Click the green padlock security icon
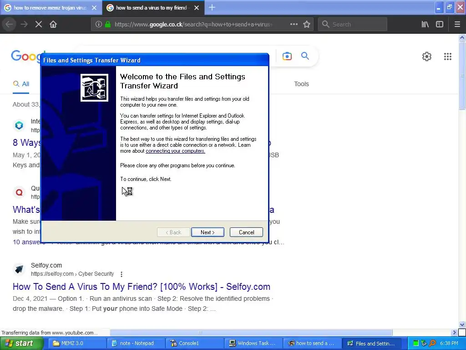The height and width of the screenshot is (350, 466). tap(108, 24)
